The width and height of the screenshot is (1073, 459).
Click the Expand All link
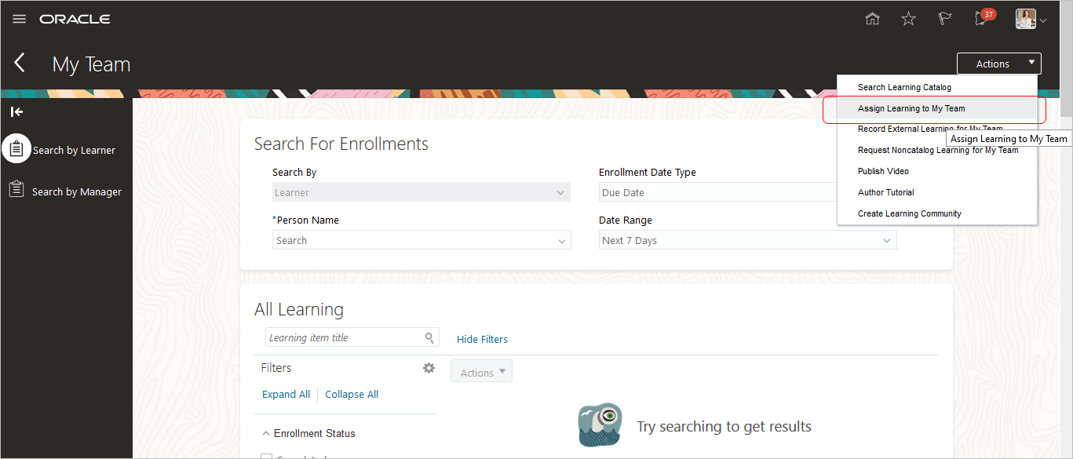coord(286,395)
